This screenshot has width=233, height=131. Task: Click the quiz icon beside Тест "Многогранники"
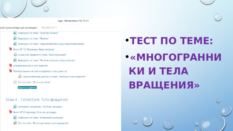[x=15, y=82]
